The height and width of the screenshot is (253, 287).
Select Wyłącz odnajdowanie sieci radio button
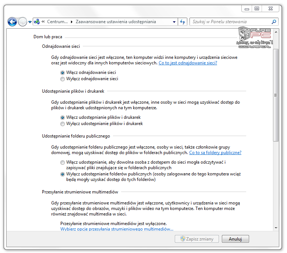coord(63,79)
